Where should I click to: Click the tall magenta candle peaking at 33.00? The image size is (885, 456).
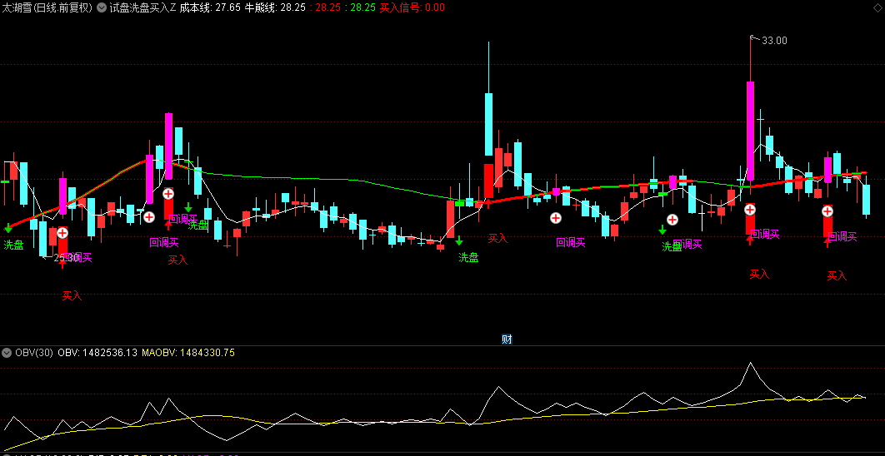tap(750, 131)
